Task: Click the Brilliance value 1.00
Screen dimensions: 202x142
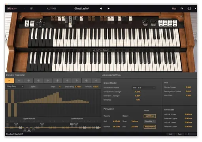Action: coord(138,100)
